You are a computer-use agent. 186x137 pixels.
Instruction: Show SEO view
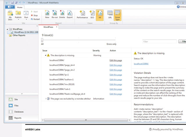coord(92,14)
